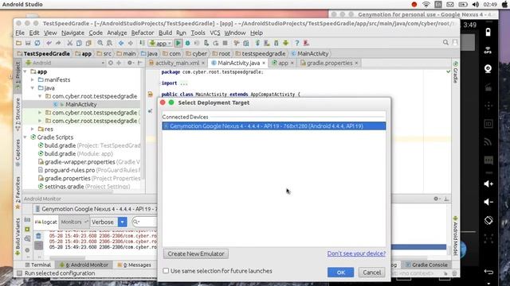Click the Synchronize toolbar icon
Screen dimensions: 510x286
(37, 43)
